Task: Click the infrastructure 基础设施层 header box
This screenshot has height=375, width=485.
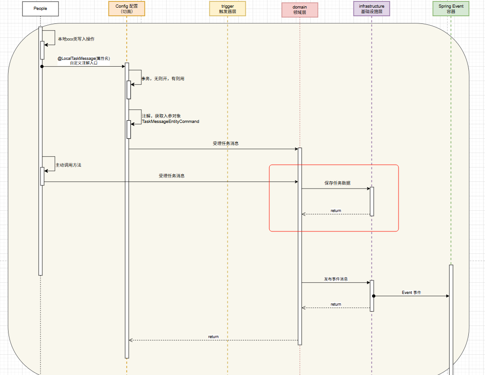Action: point(372,9)
